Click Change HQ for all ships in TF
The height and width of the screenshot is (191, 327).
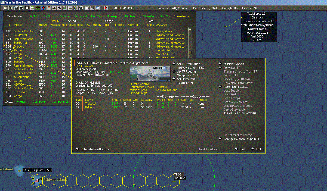[242, 139]
